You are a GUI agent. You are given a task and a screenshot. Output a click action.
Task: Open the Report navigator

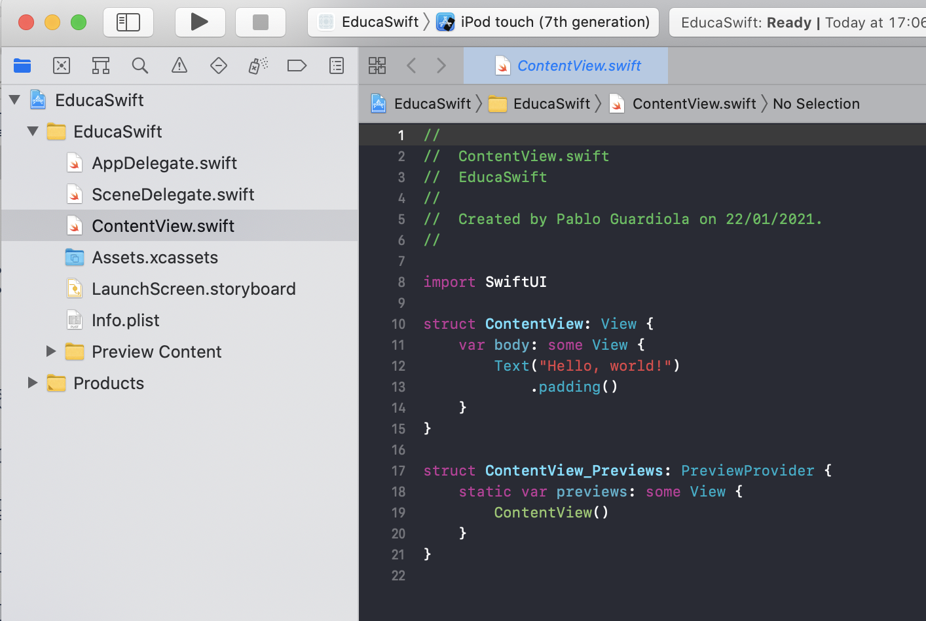(x=337, y=66)
